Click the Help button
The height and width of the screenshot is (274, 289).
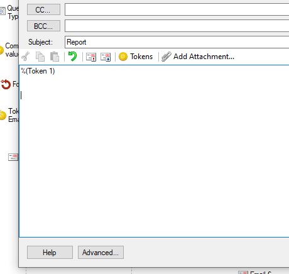(50, 253)
